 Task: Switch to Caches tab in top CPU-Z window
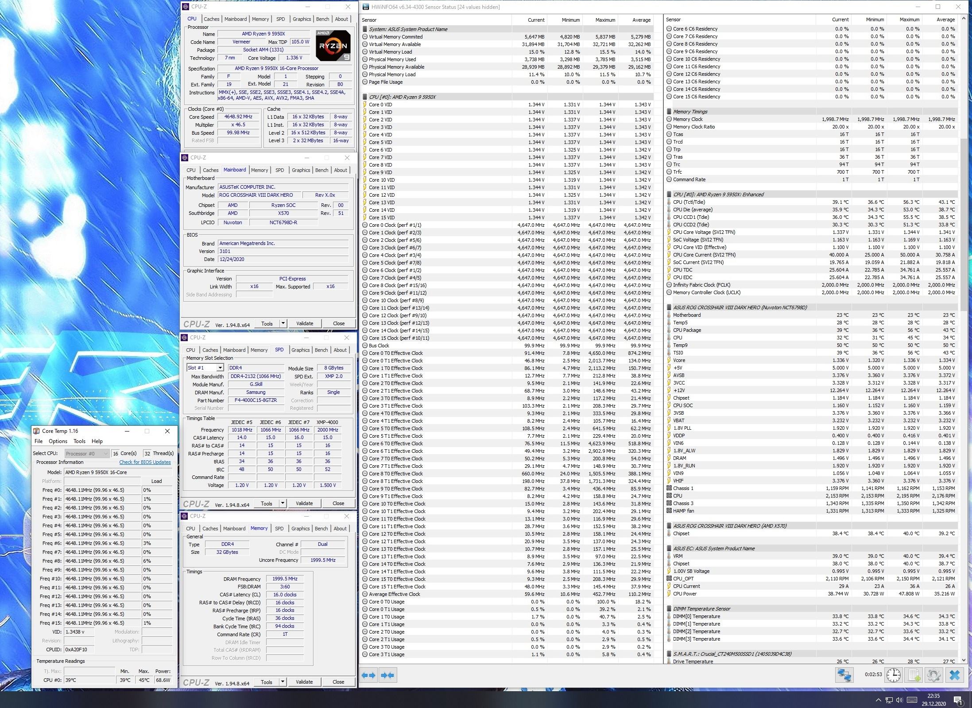(211, 19)
